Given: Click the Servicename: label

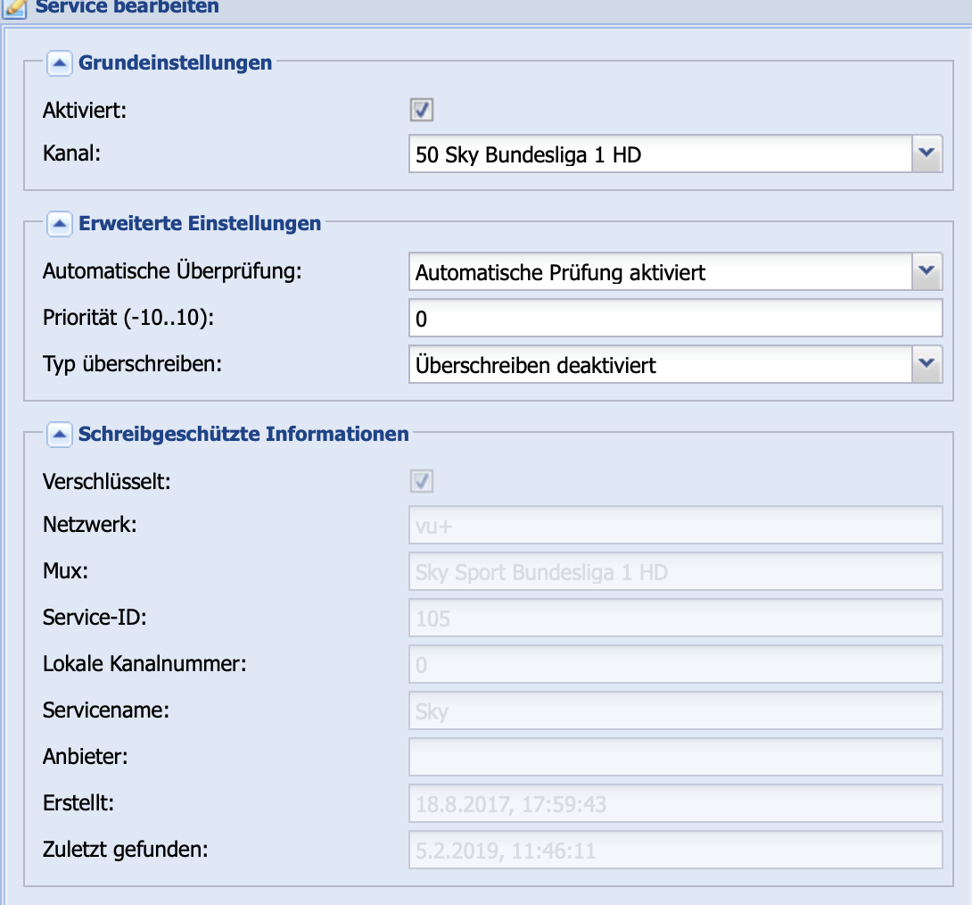Looking at the screenshot, I should tap(106, 710).
